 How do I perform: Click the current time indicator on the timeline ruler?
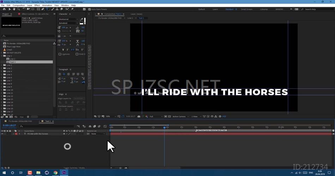tap(164, 127)
